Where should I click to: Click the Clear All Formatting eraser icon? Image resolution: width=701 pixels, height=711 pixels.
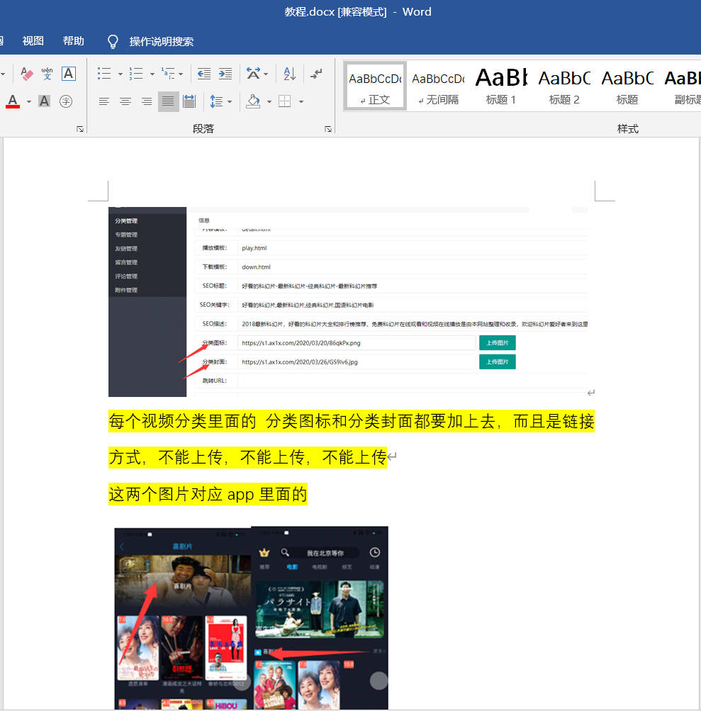pos(27,74)
